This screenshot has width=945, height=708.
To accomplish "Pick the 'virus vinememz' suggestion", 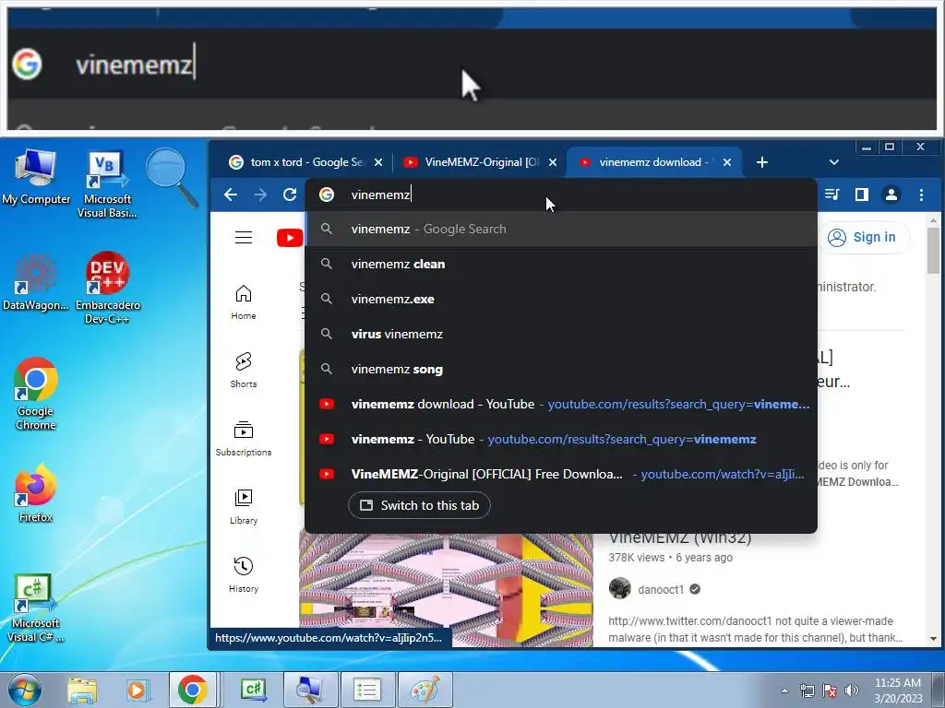I will pos(560,334).
